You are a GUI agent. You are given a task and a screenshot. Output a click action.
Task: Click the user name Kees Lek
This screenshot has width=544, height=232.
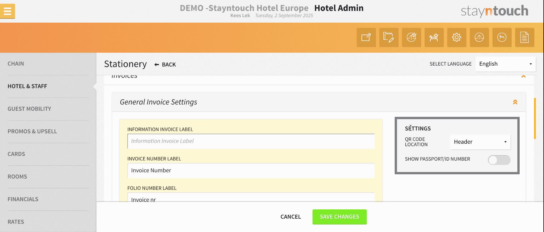(240, 16)
